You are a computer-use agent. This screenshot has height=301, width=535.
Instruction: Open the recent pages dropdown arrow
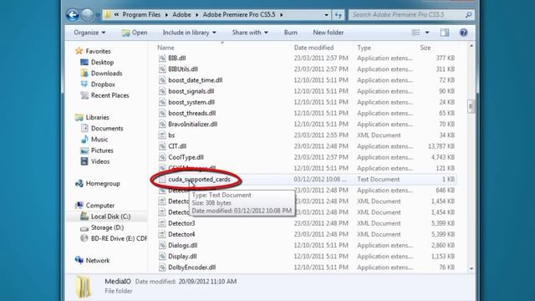click(98, 15)
